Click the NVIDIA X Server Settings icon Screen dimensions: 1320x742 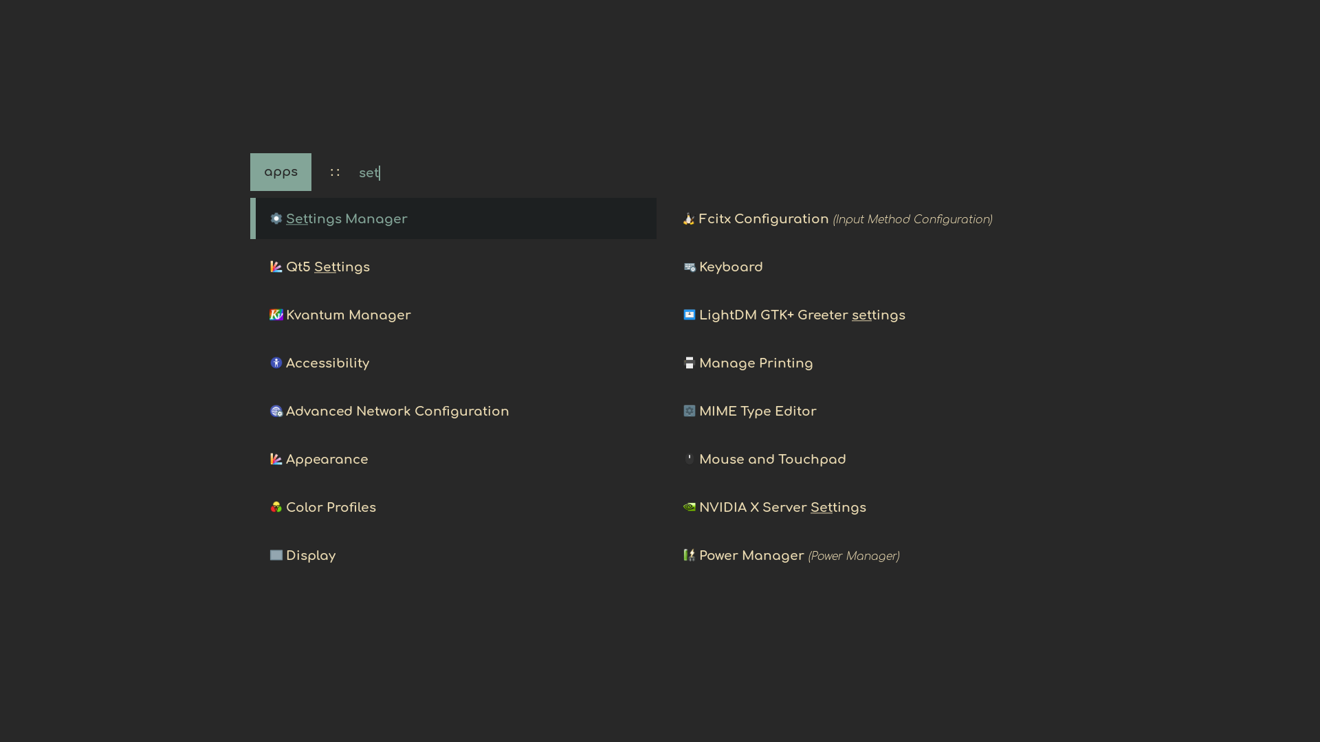689,507
